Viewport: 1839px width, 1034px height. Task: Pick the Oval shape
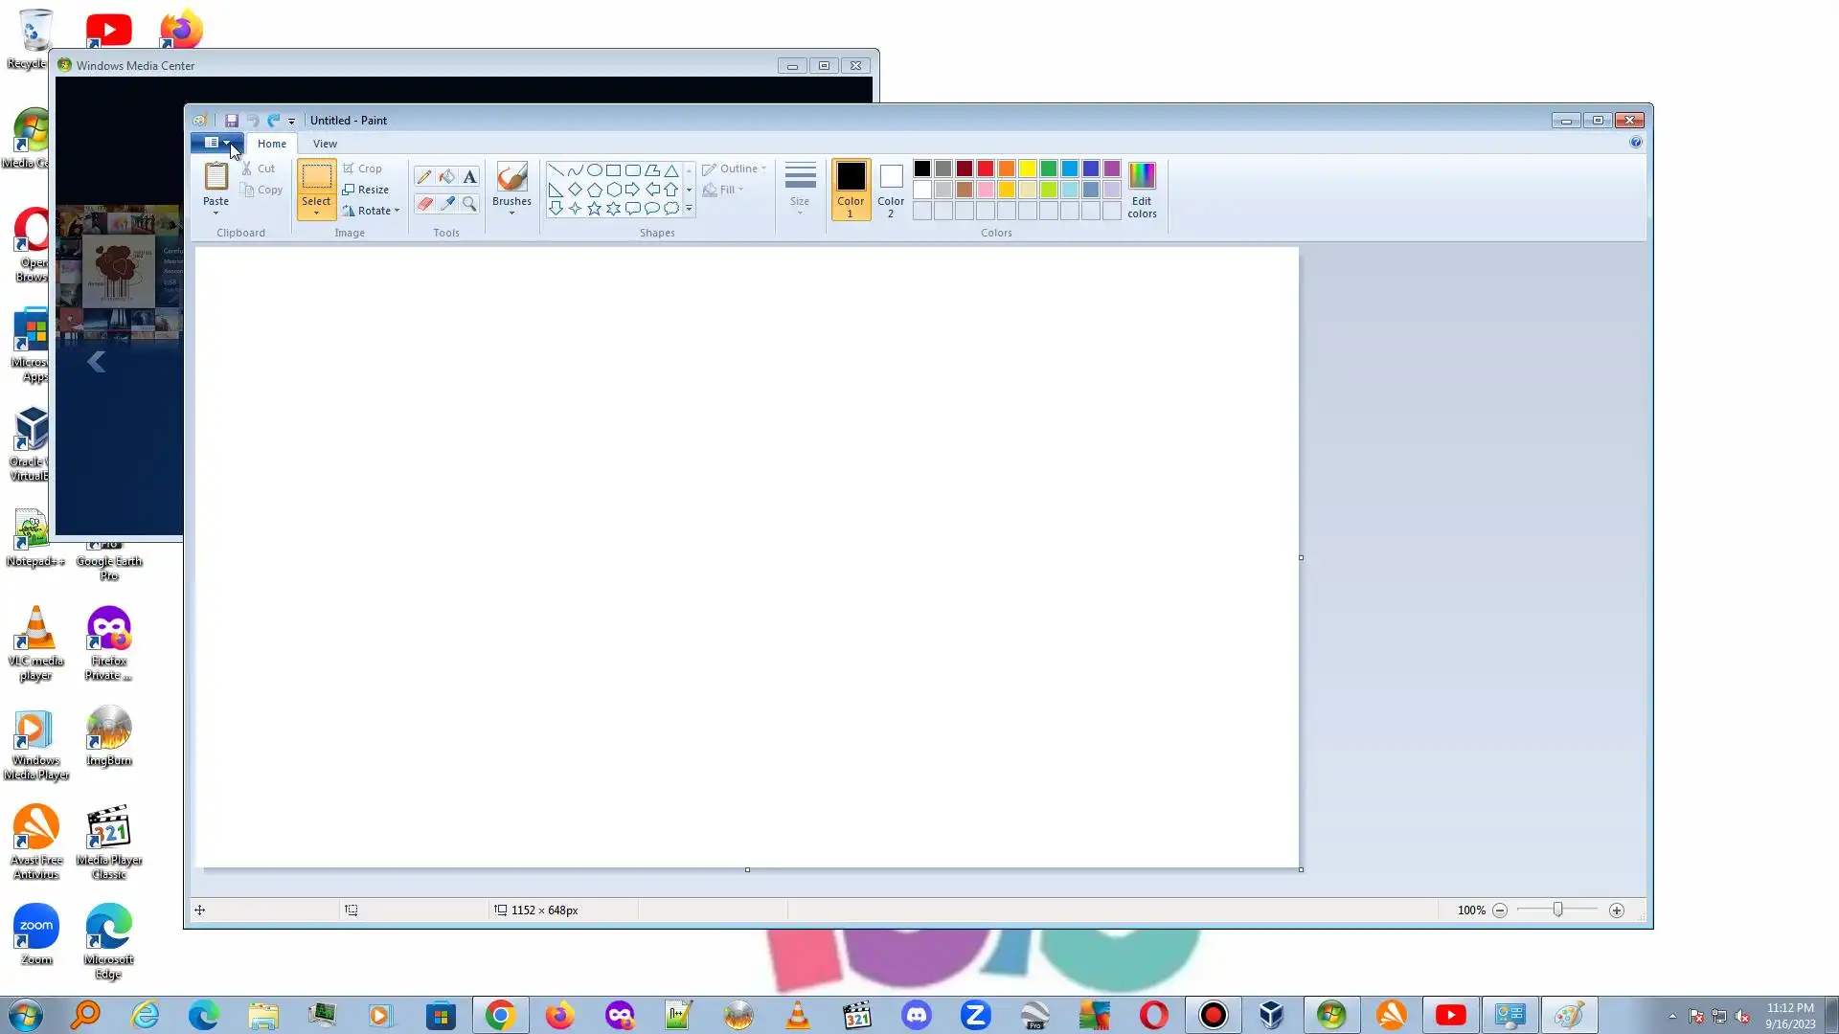pyautogui.click(x=594, y=170)
